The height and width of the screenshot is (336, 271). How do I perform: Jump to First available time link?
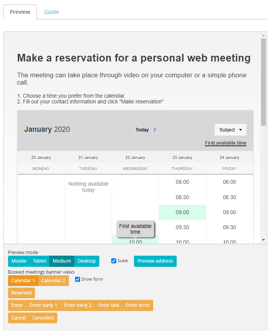[x=226, y=143]
